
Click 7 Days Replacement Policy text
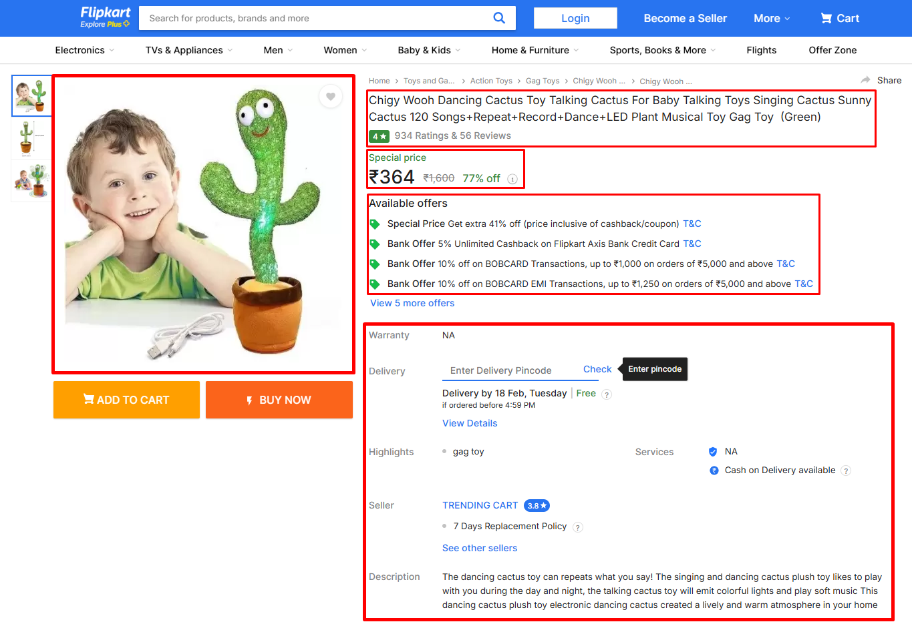(x=510, y=526)
